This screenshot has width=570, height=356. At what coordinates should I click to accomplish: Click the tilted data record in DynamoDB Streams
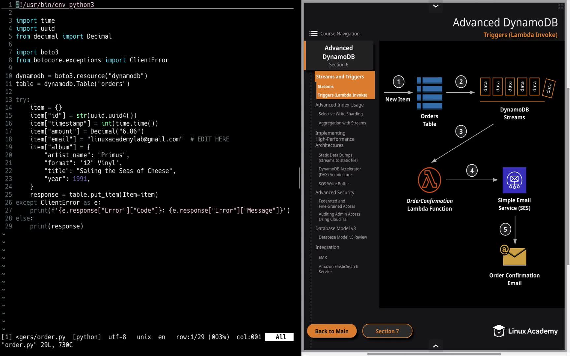[x=549, y=88]
